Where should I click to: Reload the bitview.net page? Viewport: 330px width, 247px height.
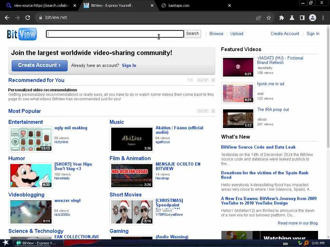pyautogui.click(x=28, y=18)
